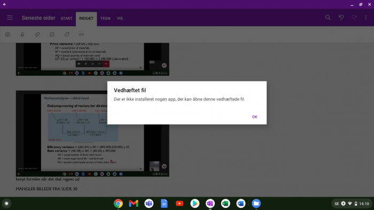Open Excel from the shelf
Screen dimensions: 374x210
point(225,204)
